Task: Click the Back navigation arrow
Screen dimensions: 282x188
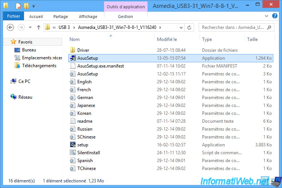Action: coord(11,27)
